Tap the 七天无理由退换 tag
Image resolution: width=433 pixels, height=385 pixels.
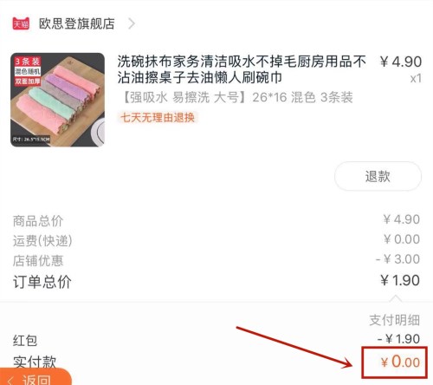click(x=158, y=118)
